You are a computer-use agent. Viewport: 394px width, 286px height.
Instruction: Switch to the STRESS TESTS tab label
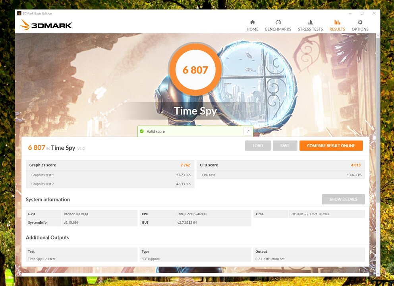point(310,29)
